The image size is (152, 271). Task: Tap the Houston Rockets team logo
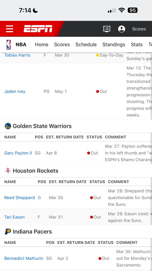point(8,171)
